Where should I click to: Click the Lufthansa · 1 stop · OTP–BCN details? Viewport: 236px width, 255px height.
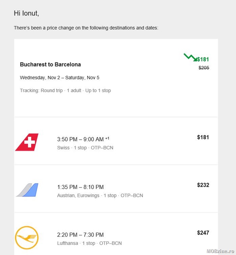89,243
